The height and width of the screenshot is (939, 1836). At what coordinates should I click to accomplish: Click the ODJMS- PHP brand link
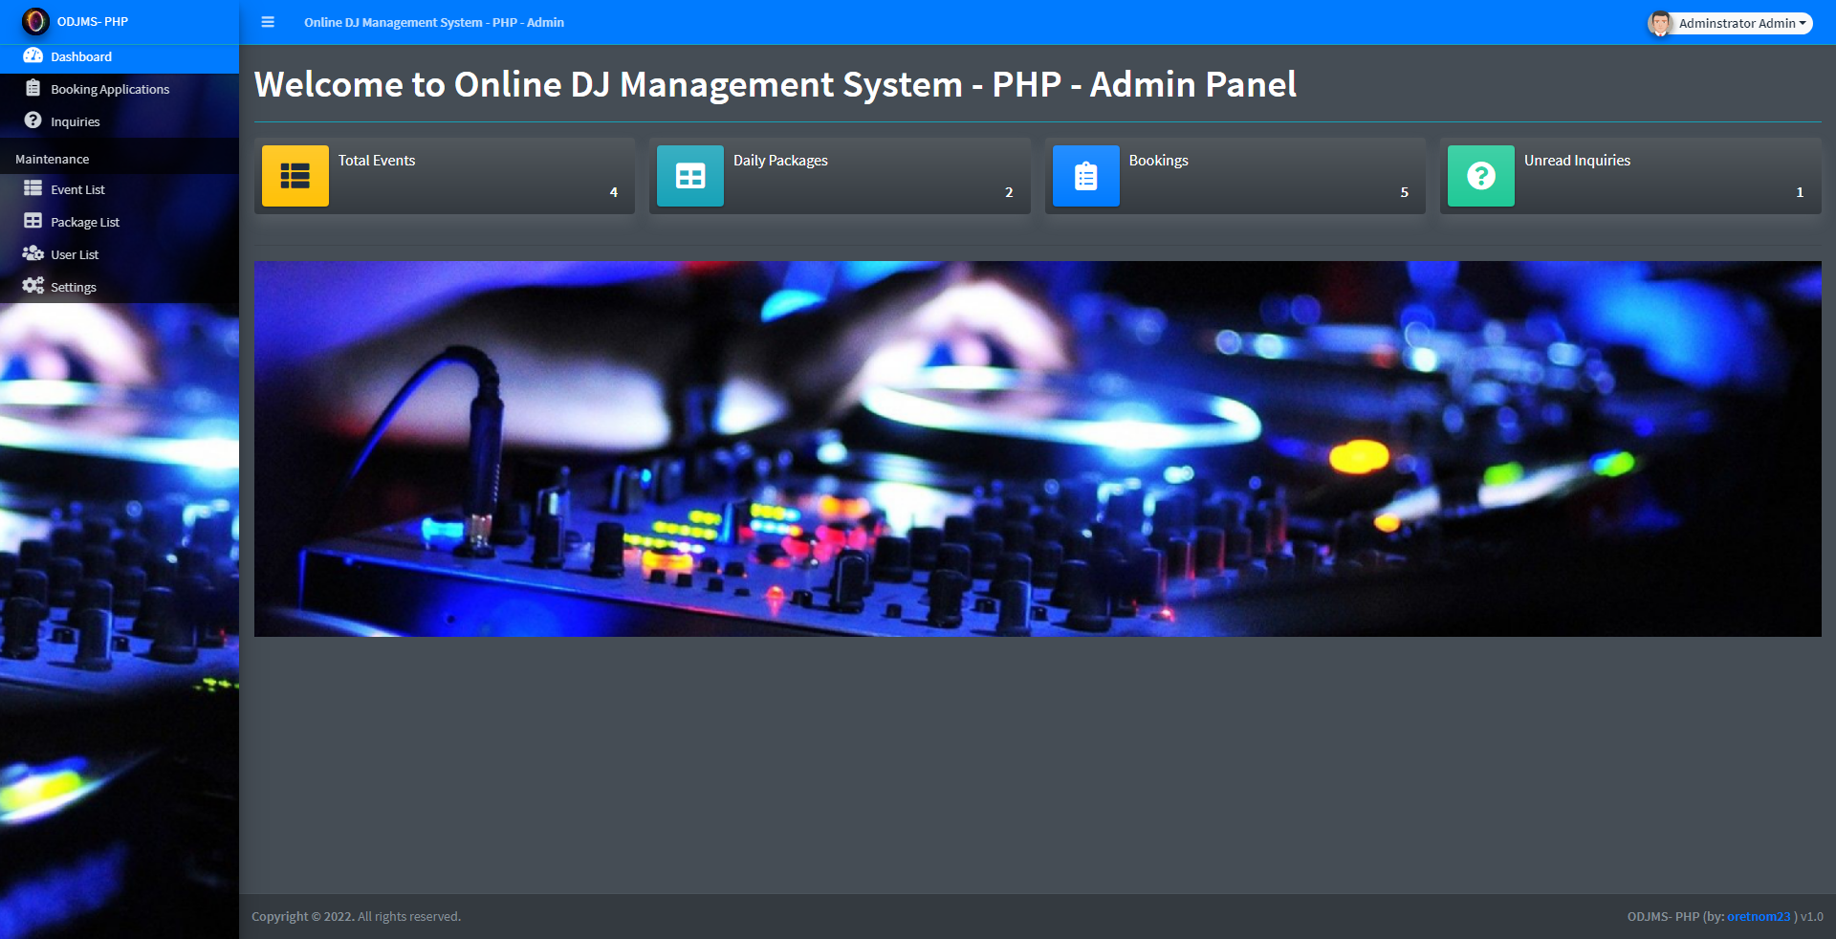pyautogui.click(x=92, y=21)
